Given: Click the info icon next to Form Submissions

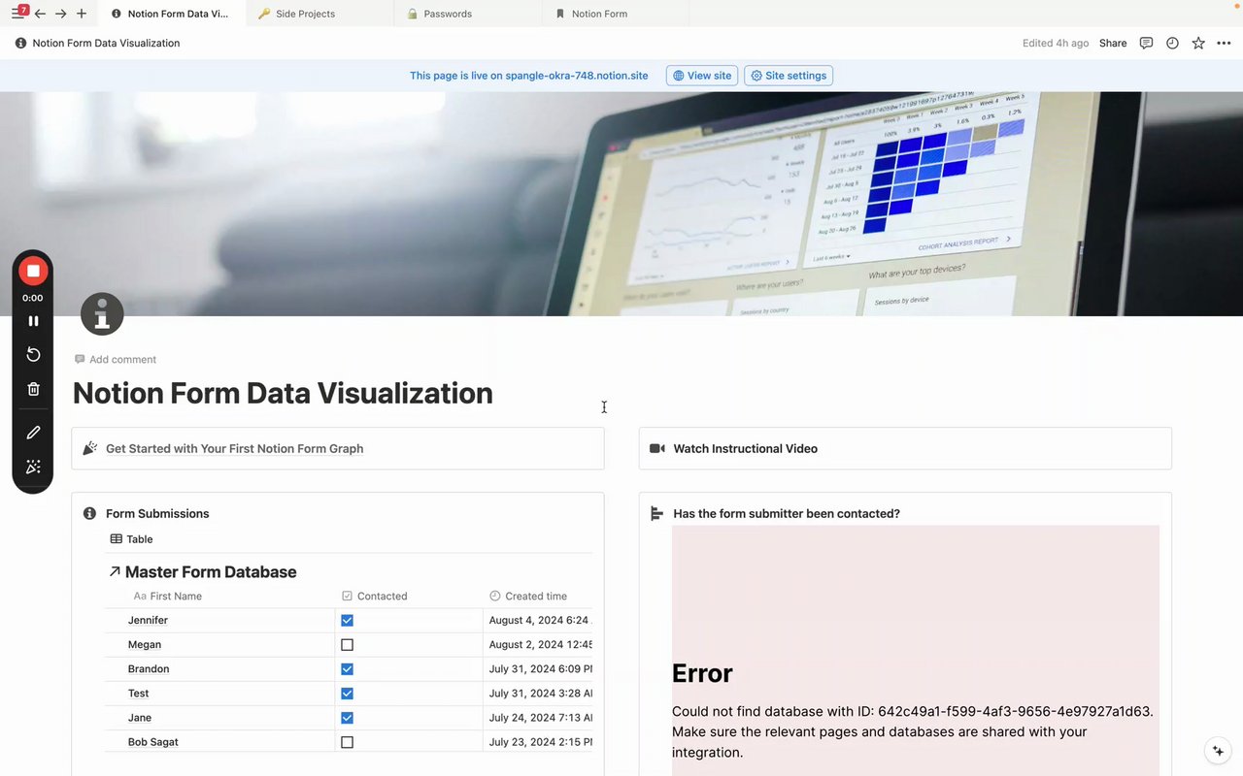Looking at the screenshot, I should tap(90, 513).
